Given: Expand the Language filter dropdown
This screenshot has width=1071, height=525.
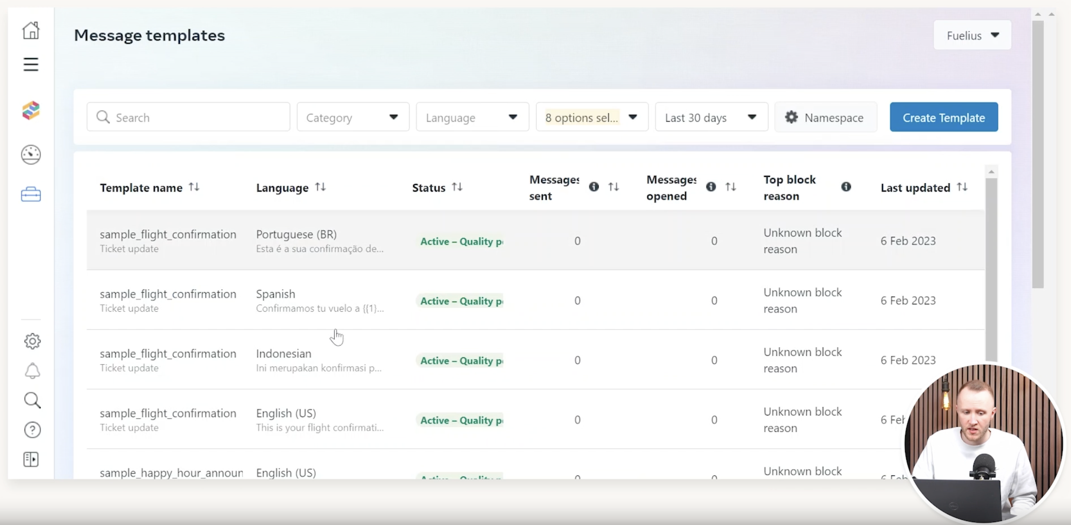Looking at the screenshot, I should click(x=472, y=117).
